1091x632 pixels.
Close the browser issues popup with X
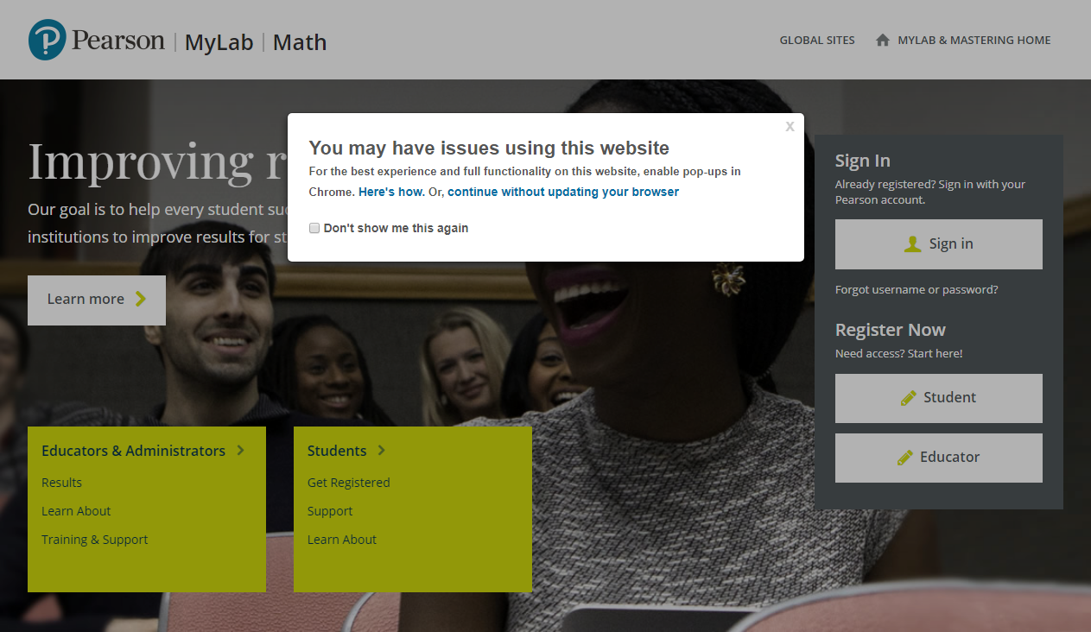[790, 127]
